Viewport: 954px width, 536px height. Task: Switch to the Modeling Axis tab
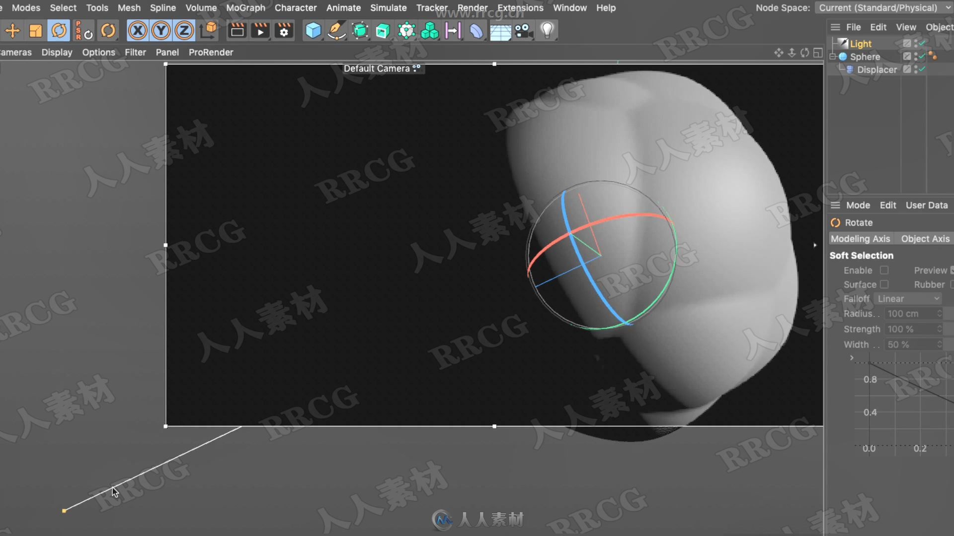(x=860, y=239)
